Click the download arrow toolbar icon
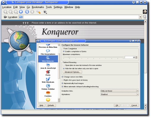 click(45, 12)
